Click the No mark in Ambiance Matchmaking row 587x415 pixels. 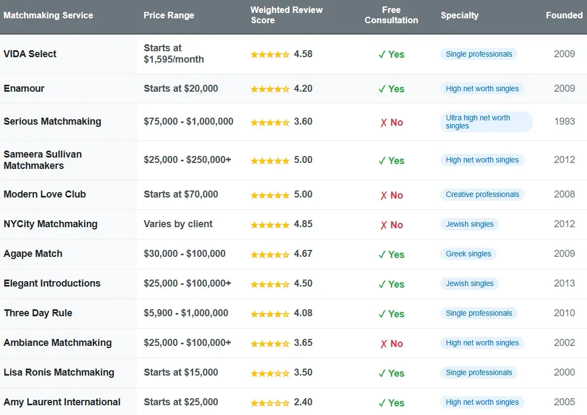click(x=391, y=344)
